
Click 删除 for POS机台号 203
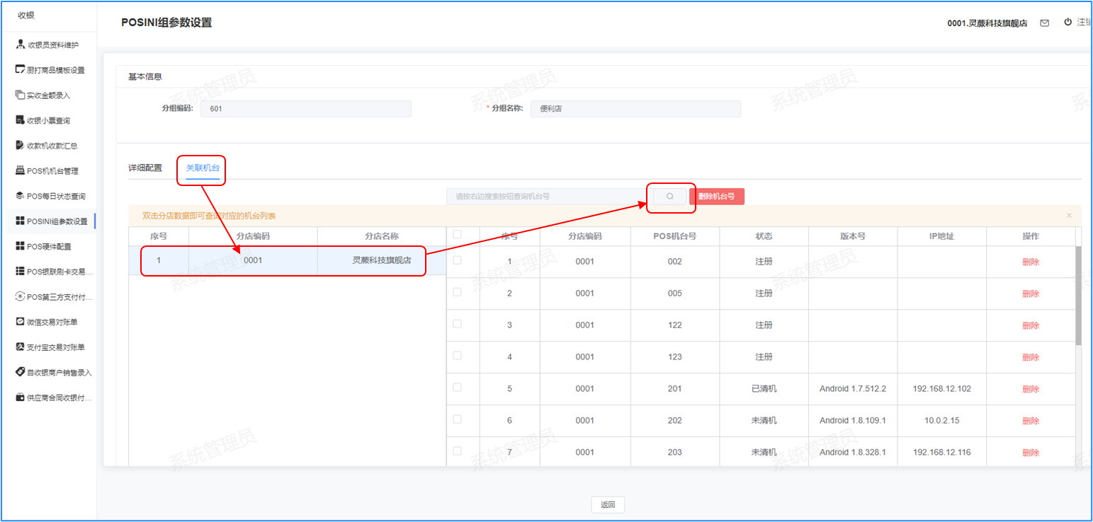(1031, 453)
